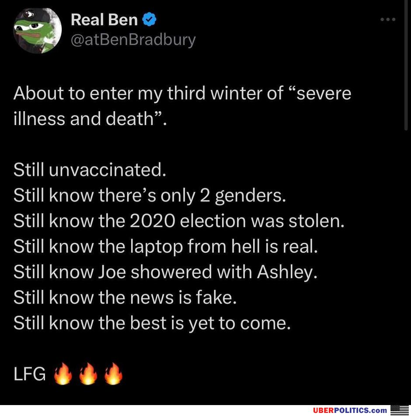Select the "only 2 genders" line

[x=150, y=196]
